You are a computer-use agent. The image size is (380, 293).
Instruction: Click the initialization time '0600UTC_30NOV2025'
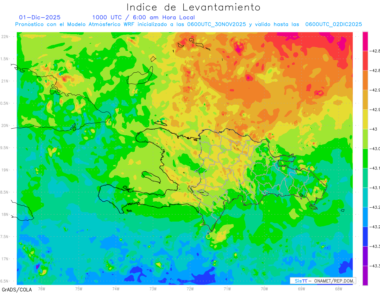click(216, 24)
